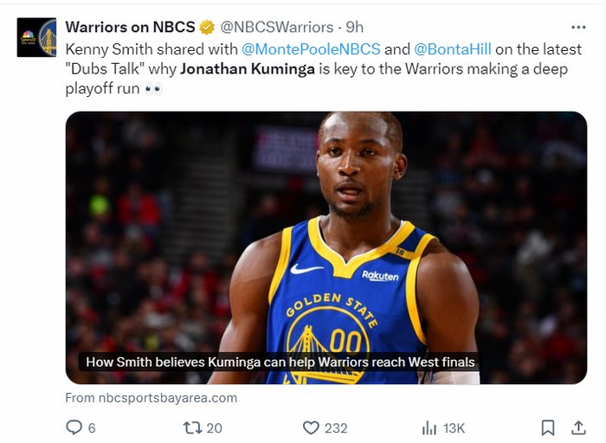Click the 232 likes count
606x443 pixels.
pyautogui.click(x=336, y=427)
